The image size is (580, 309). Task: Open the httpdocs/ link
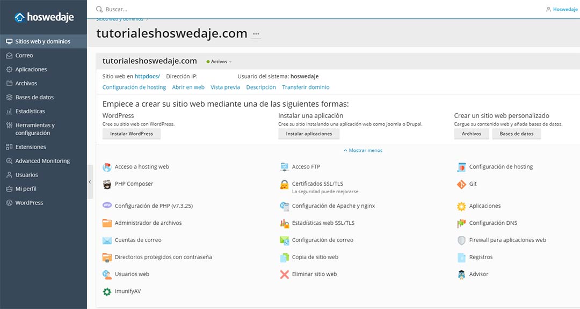[147, 77]
